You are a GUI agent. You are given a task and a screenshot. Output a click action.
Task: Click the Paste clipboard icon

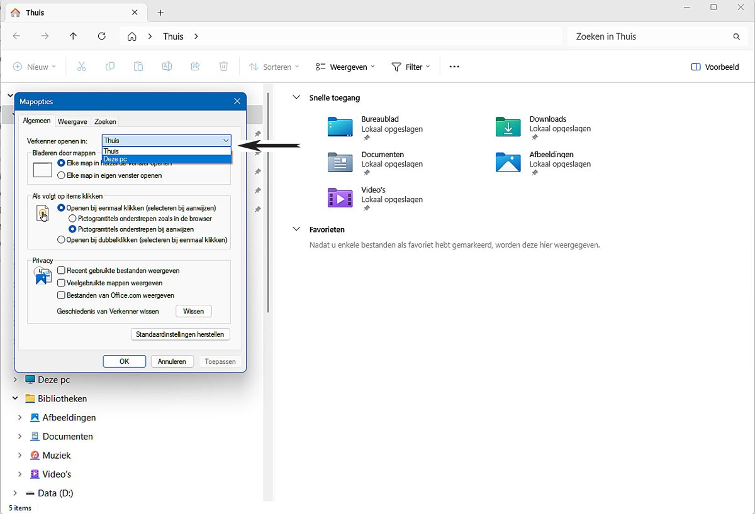tap(138, 67)
